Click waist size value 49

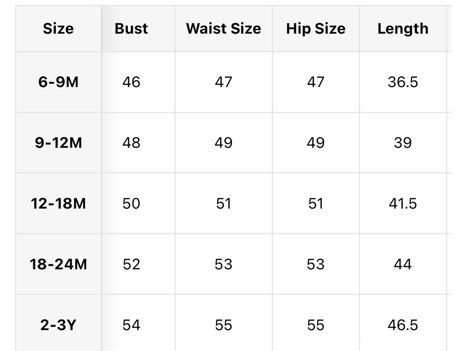click(x=223, y=143)
